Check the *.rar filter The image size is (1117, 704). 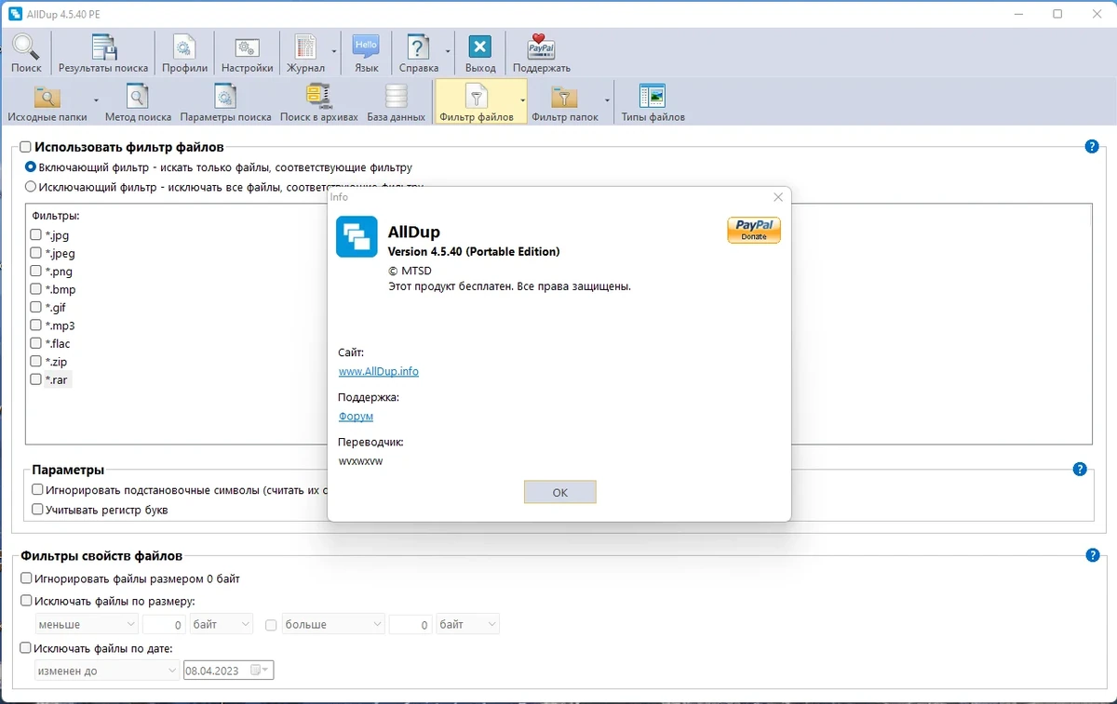click(x=36, y=379)
